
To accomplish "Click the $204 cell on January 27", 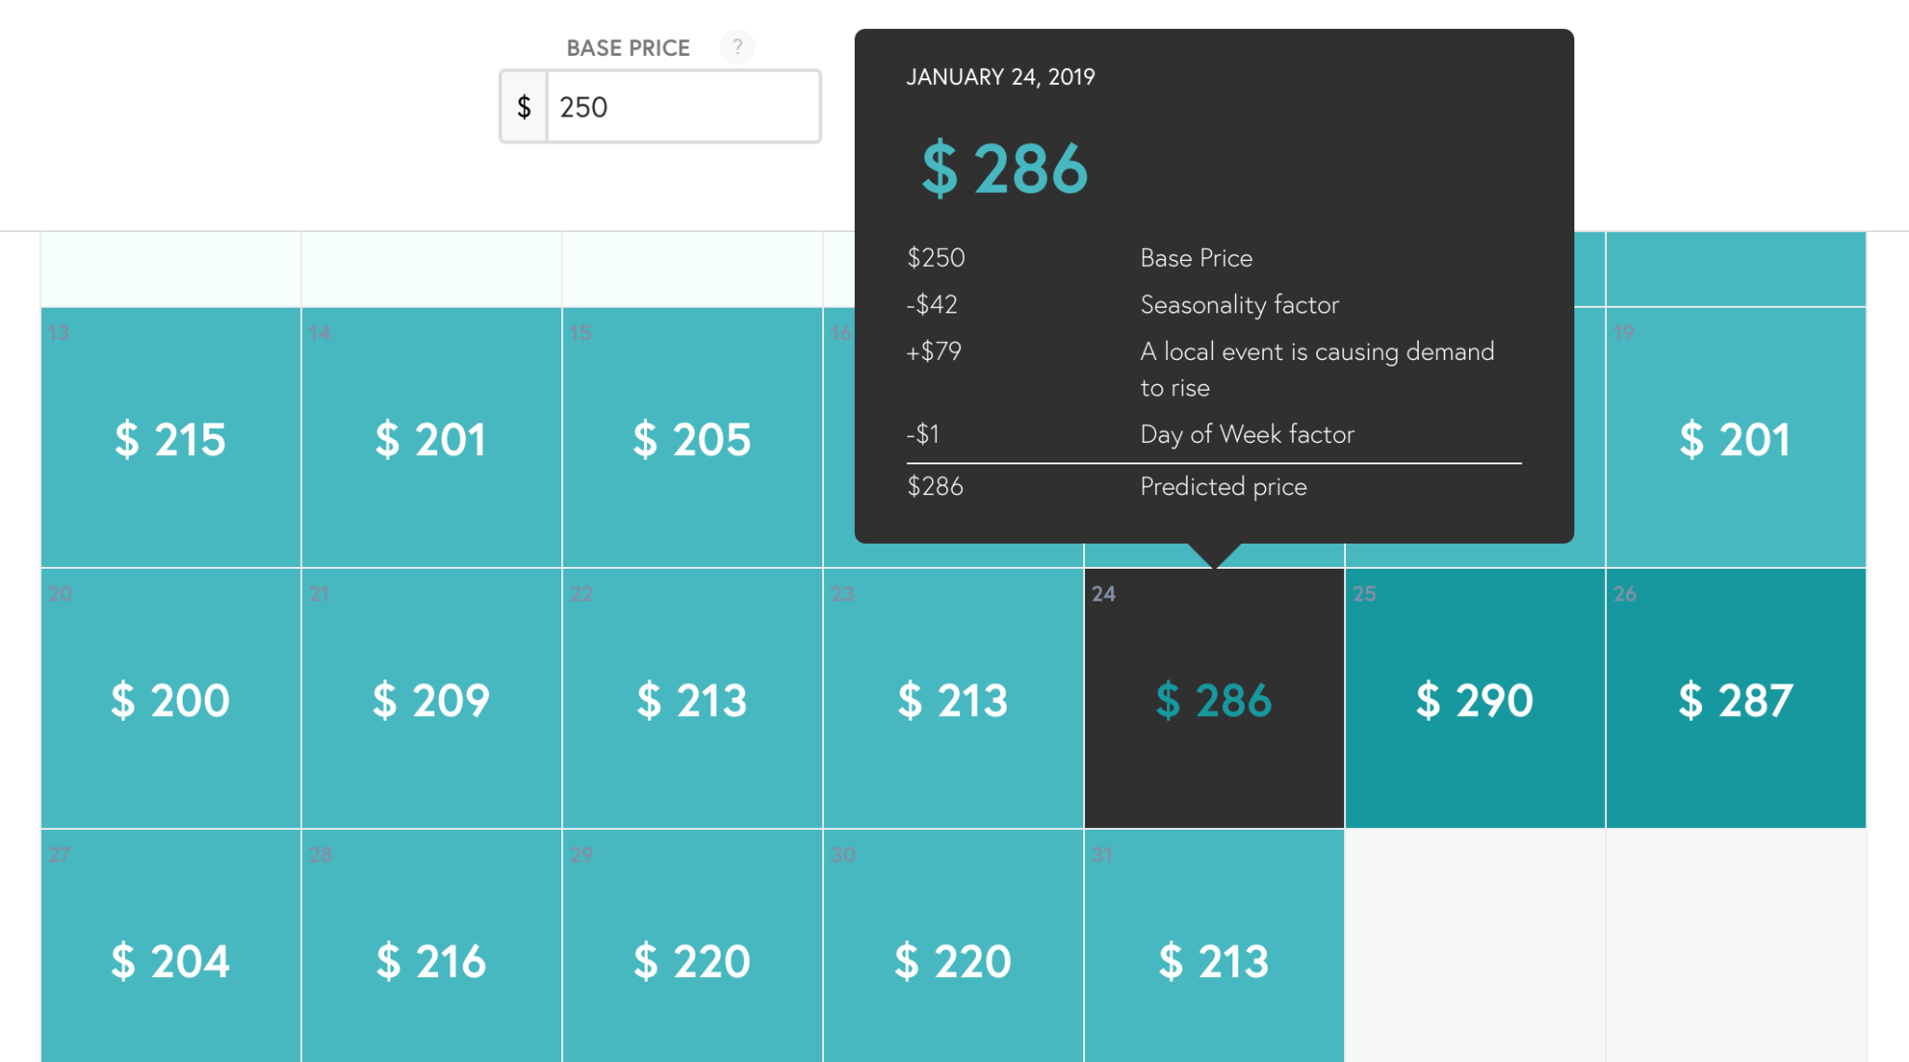I will tap(169, 960).
